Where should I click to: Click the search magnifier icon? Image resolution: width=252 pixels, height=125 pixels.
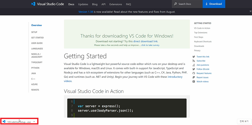point(176,4)
